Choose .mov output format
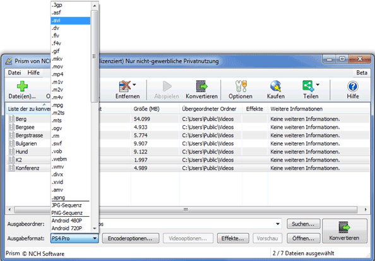The image size is (375, 261). [71, 66]
